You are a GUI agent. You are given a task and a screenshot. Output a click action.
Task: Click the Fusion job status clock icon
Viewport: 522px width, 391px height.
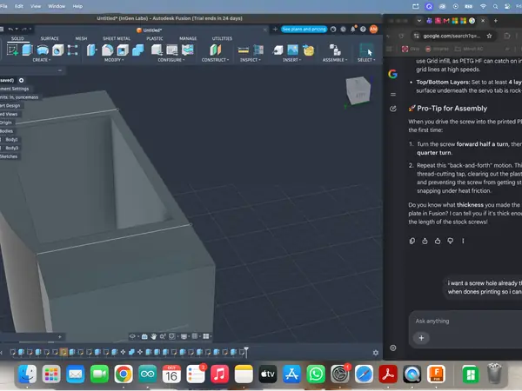[344, 30]
